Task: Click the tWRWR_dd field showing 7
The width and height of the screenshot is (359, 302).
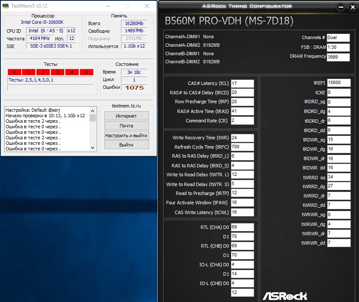Action: click(x=339, y=243)
